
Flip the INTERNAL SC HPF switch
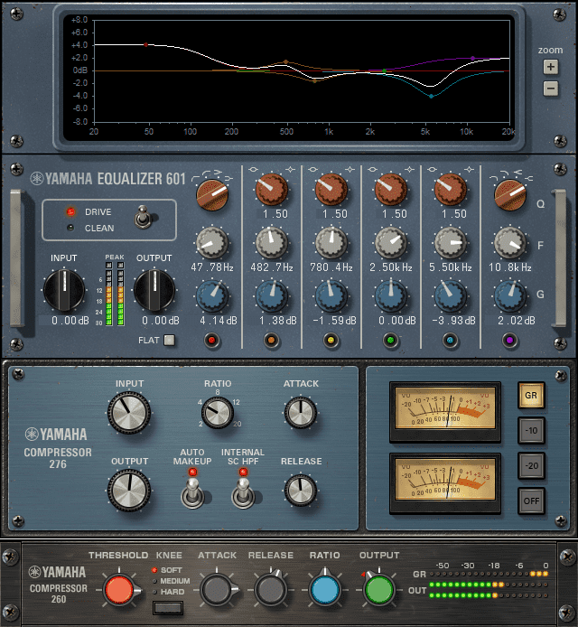point(243,494)
